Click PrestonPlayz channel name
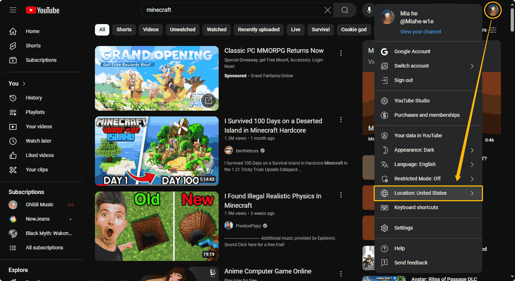Viewport: 515px width, 281px height. click(249, 226)
